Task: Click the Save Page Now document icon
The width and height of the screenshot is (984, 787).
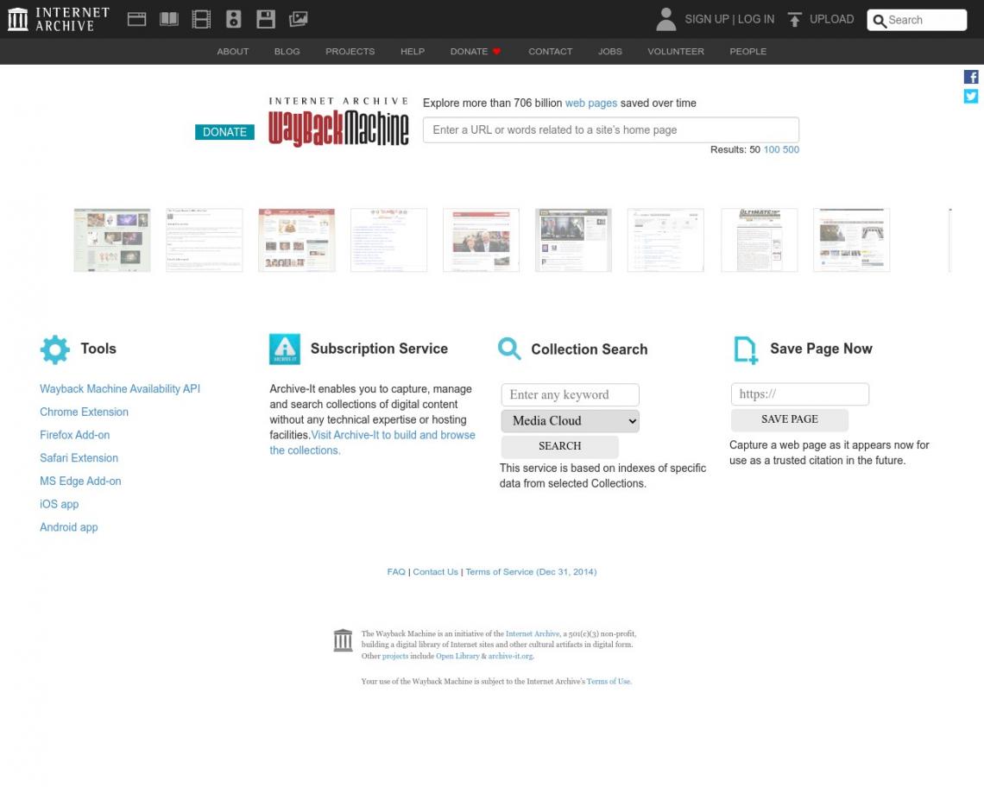Action: pos(746,349)
